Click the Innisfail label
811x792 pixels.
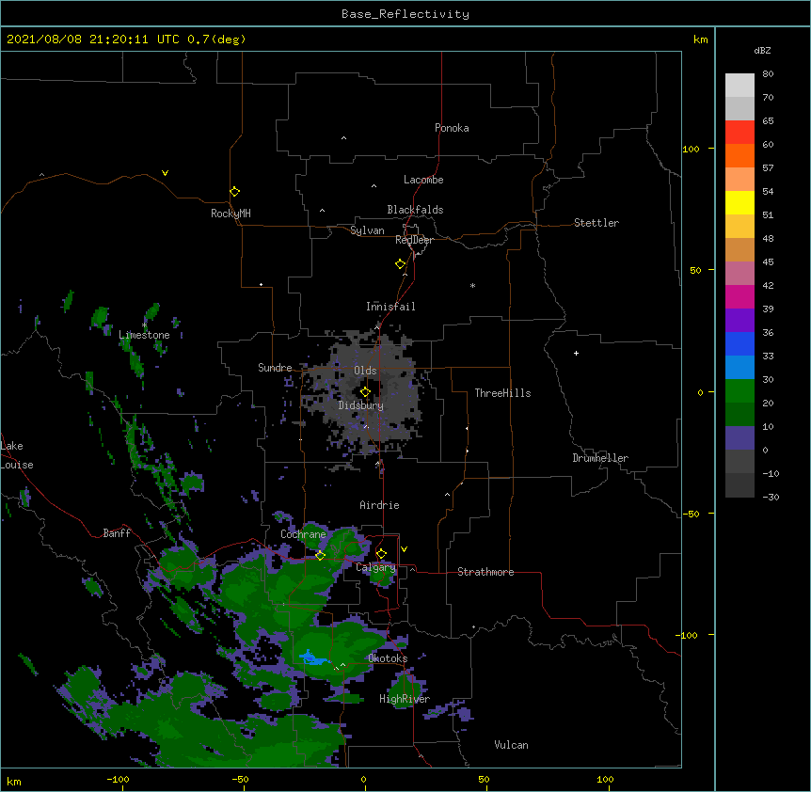click(390, 307)
